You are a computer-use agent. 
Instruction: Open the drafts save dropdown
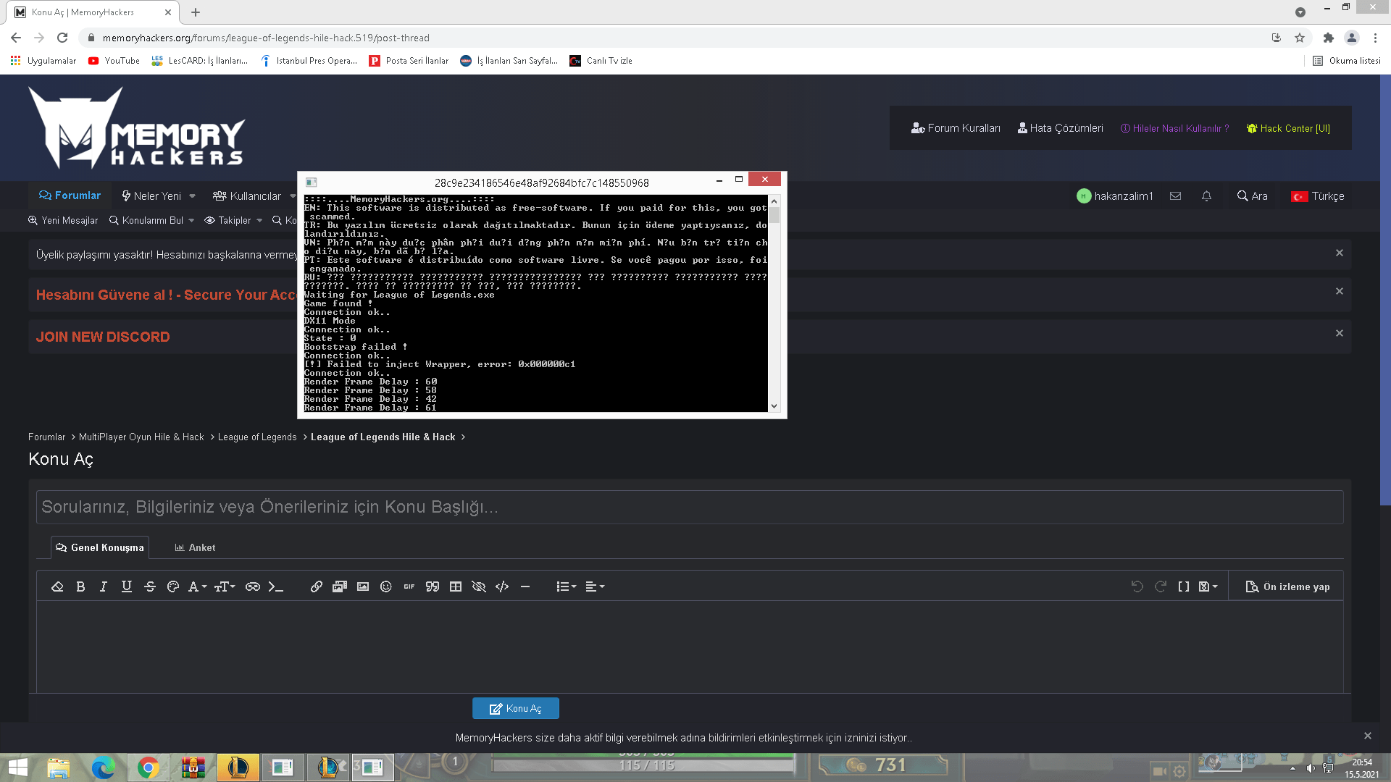click(x=1208, y=586)
